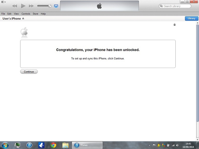This screenshot has width=199, height=149.
Task: Maximize the iTunes window
Action: click(187, 2)
